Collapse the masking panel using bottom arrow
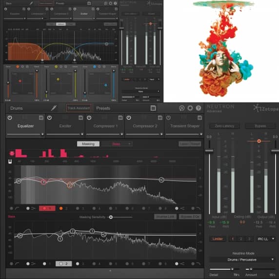The width and height of the screenshot is (279, 279). tap(110, 271)
